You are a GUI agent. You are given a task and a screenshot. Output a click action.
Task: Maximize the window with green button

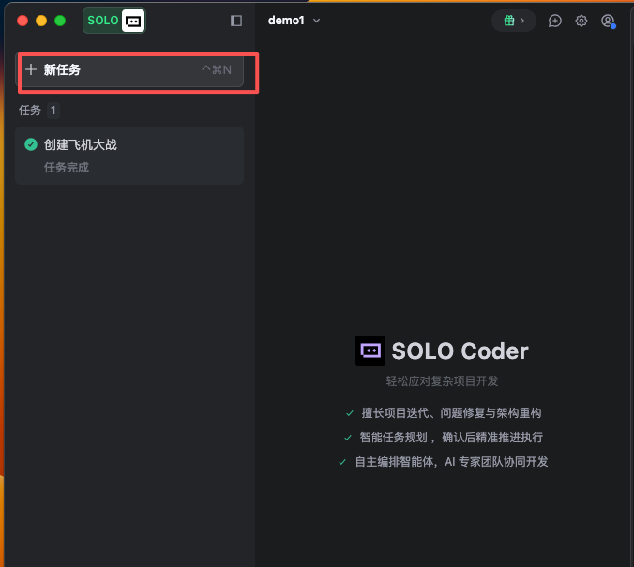point(60,21)
